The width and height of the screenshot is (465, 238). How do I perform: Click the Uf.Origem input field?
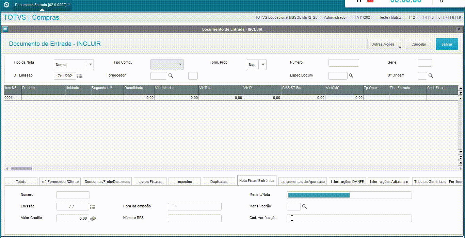pyautogui.click(x=422, y=76)
